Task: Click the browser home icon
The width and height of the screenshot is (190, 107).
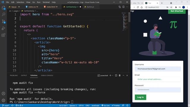Action: tap(142, 7)
